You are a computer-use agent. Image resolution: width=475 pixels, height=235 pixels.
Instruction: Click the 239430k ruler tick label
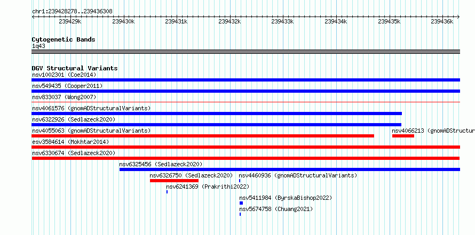coord(124,21)
